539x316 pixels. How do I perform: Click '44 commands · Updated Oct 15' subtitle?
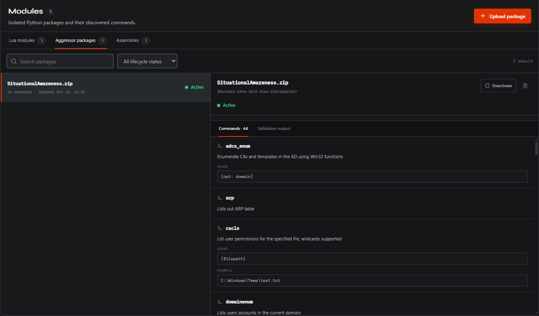(46, 92)
